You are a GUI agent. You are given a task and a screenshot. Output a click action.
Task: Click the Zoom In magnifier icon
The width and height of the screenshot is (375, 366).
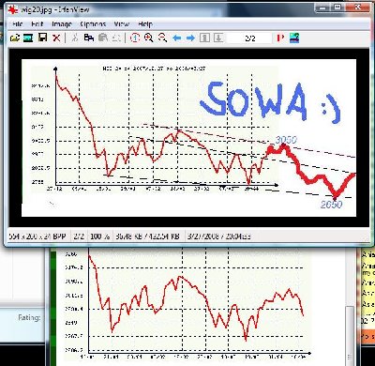(x=148, y=38)
